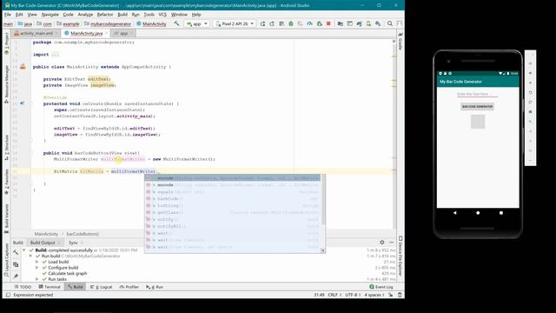Open the Terminal tool window
Screen dimensions: 556x313
pos(50,287)
